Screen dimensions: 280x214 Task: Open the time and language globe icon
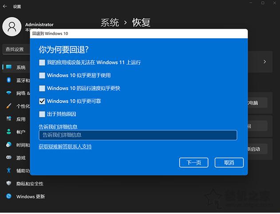tap(9, 144)
